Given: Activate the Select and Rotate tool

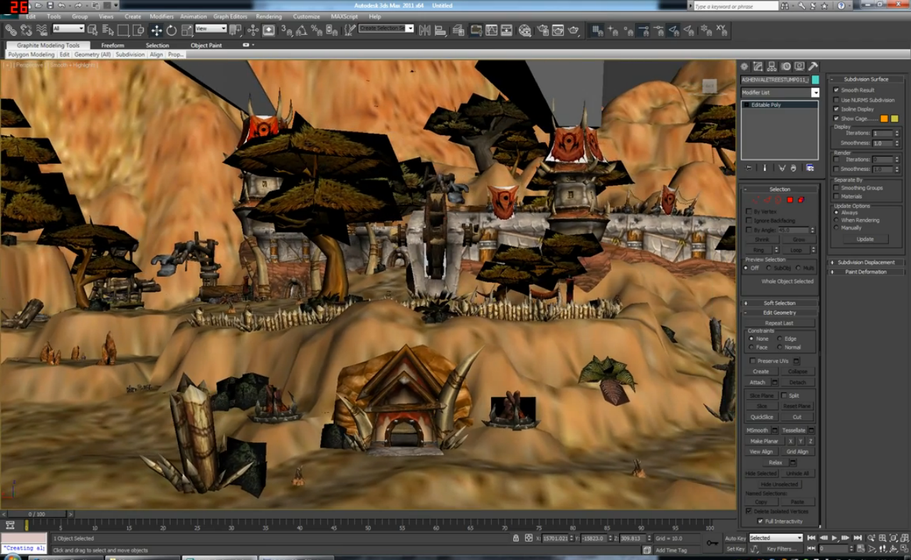Looking at the screenshot, I should click(x=172, y=31).
